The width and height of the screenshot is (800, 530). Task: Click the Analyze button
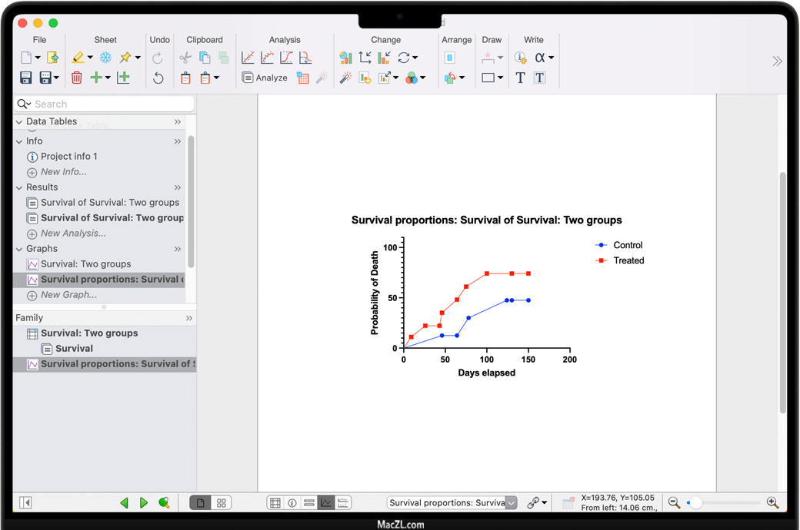coord(265,78)
